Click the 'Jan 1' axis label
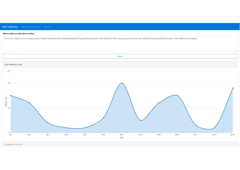 [11, 135]
